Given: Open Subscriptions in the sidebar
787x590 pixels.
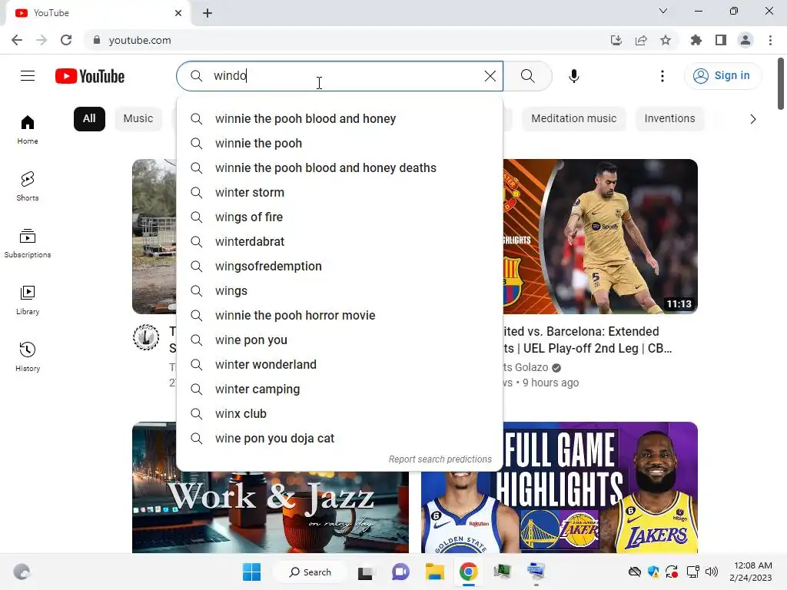Looking at the screenshot, I should click(28, 243).
